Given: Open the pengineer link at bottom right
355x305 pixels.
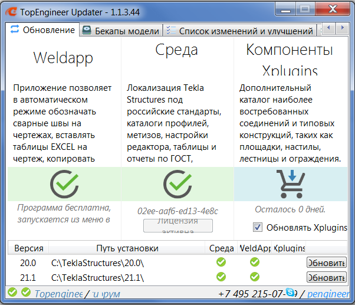Looking at the screenshot, I should pos(328,294).
